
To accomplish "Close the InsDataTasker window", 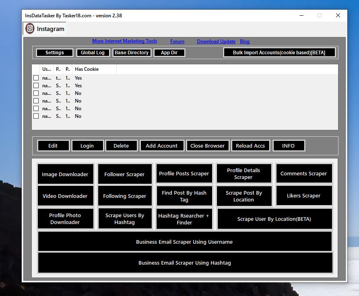I will (338, 15).
